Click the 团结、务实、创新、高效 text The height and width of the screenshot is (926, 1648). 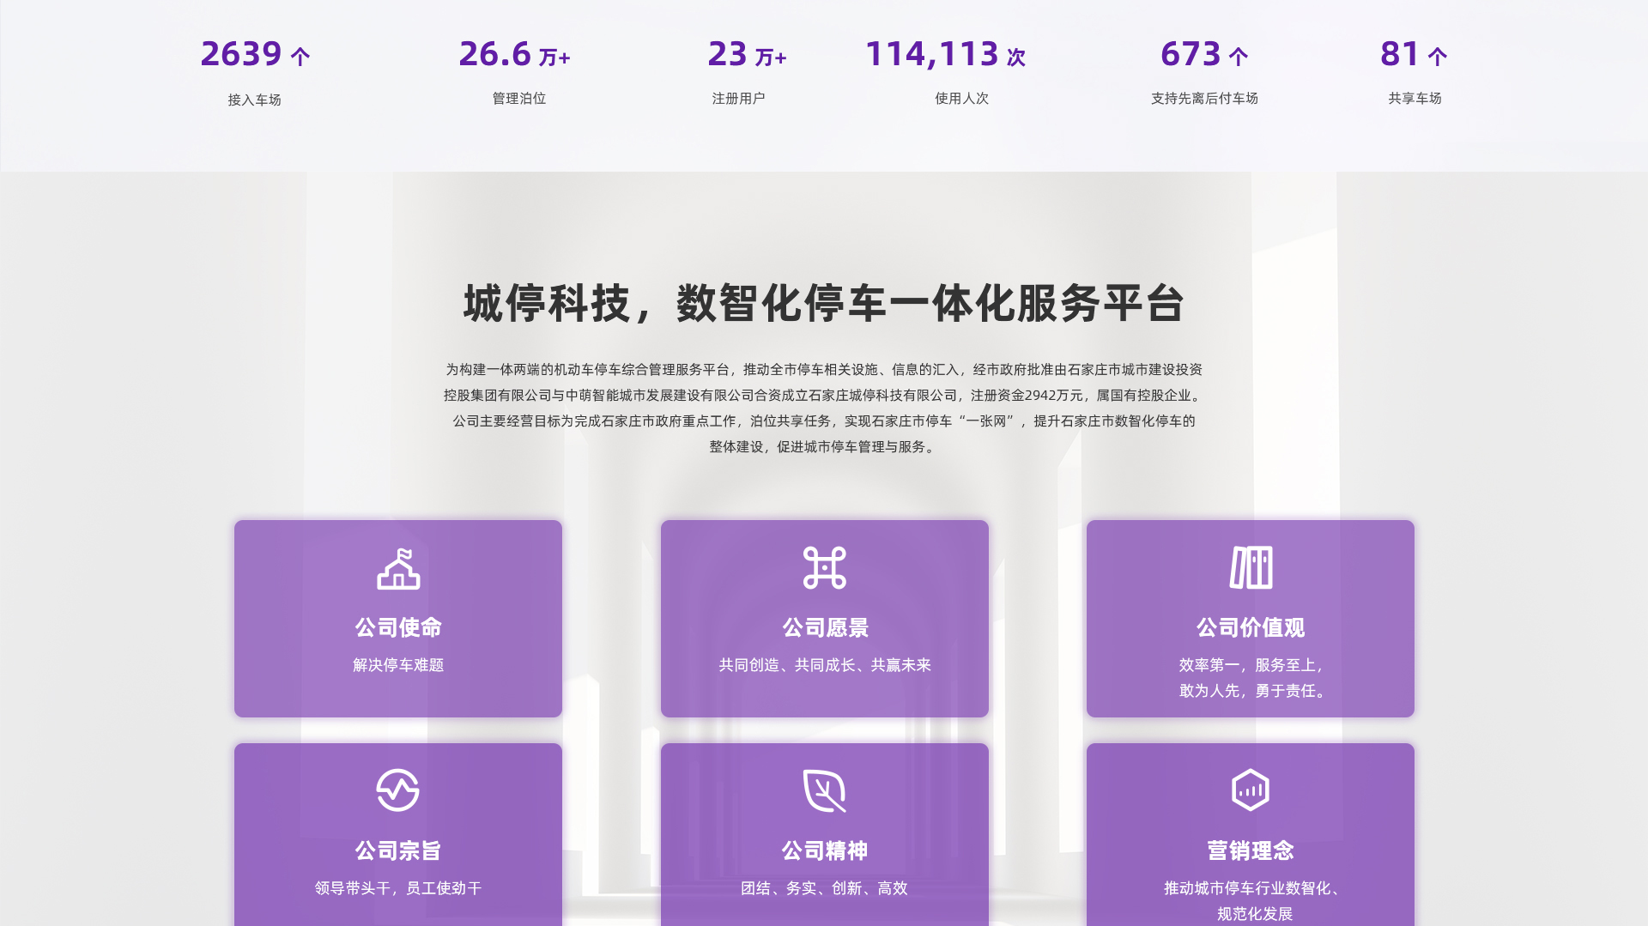click(825, 888)
